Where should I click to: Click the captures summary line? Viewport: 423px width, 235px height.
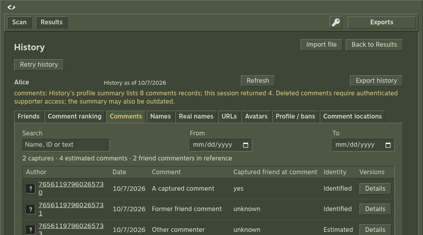127,158
